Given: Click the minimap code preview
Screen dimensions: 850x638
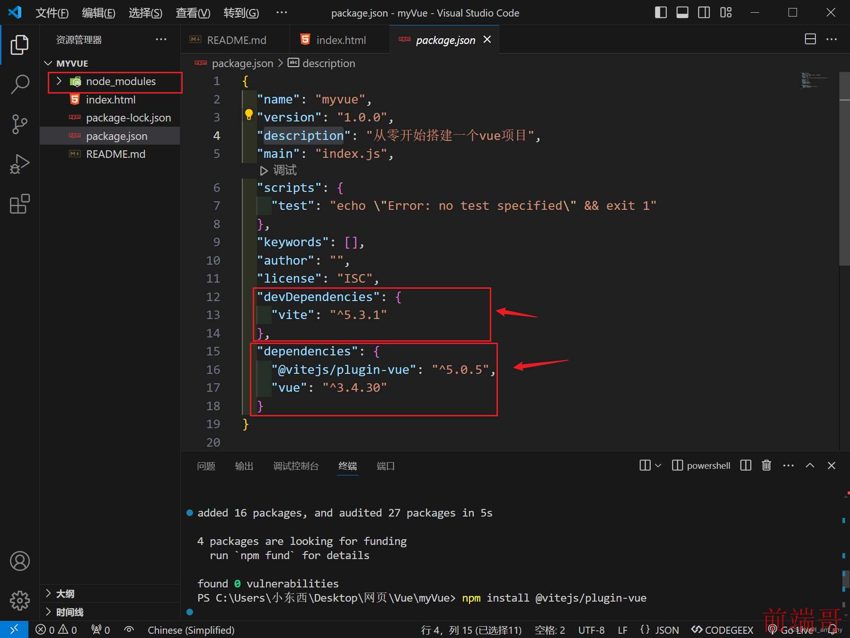Looking at the screenshot, I should (815, 81).
